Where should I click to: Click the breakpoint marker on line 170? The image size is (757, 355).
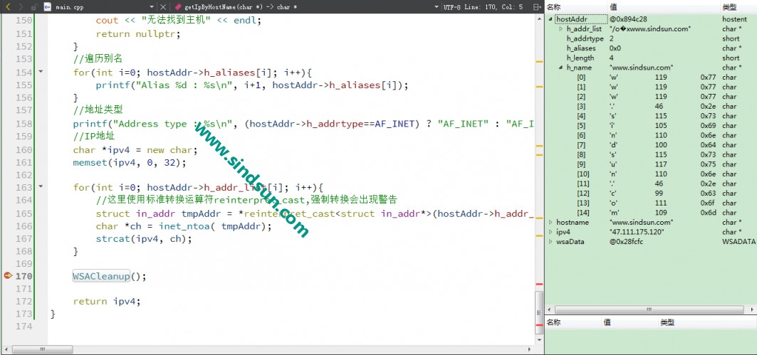pos(7,275)
